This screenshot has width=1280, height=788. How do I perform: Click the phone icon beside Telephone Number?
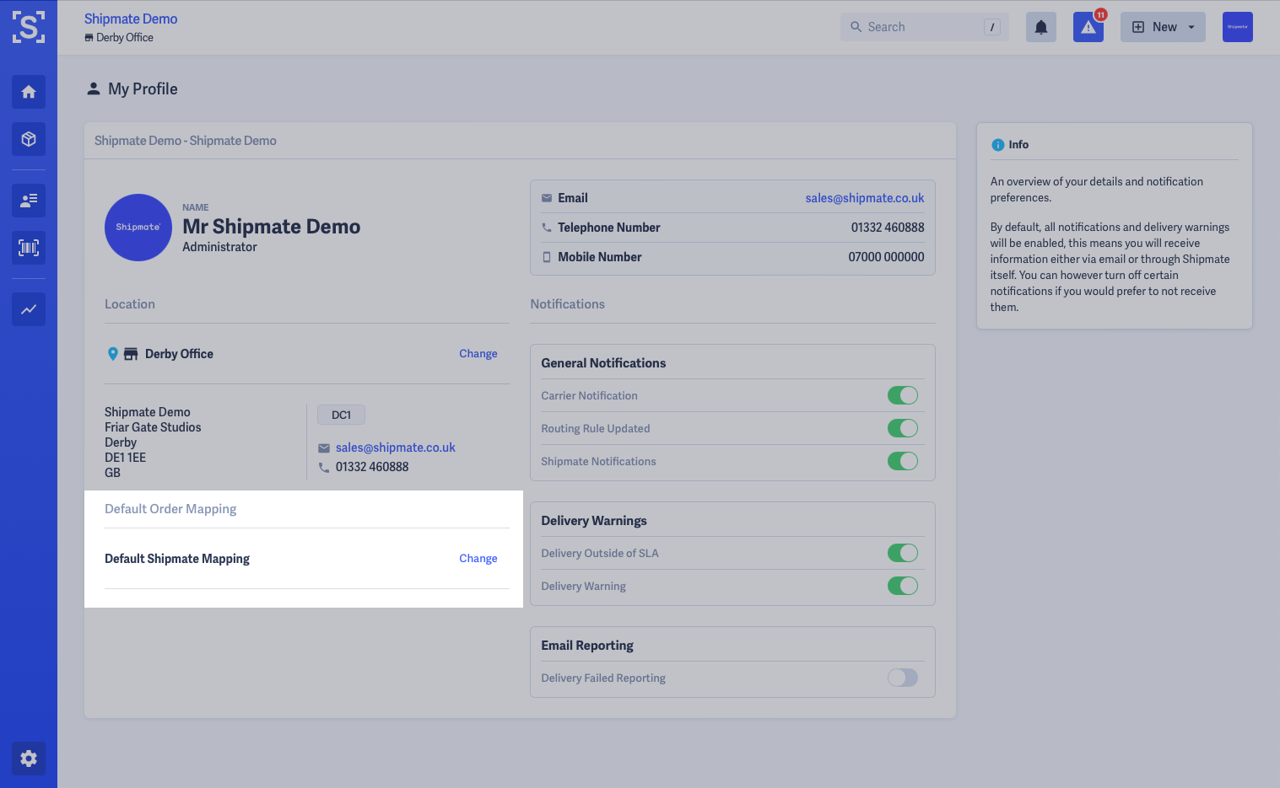(547, 228)
